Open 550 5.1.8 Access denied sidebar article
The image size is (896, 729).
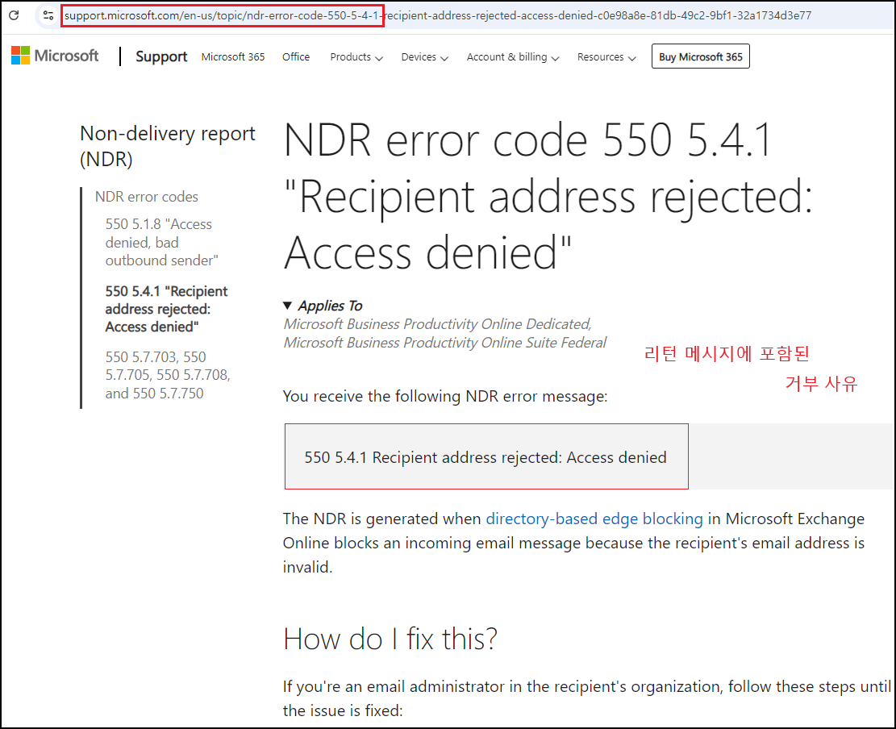click(x=162, y=242)
